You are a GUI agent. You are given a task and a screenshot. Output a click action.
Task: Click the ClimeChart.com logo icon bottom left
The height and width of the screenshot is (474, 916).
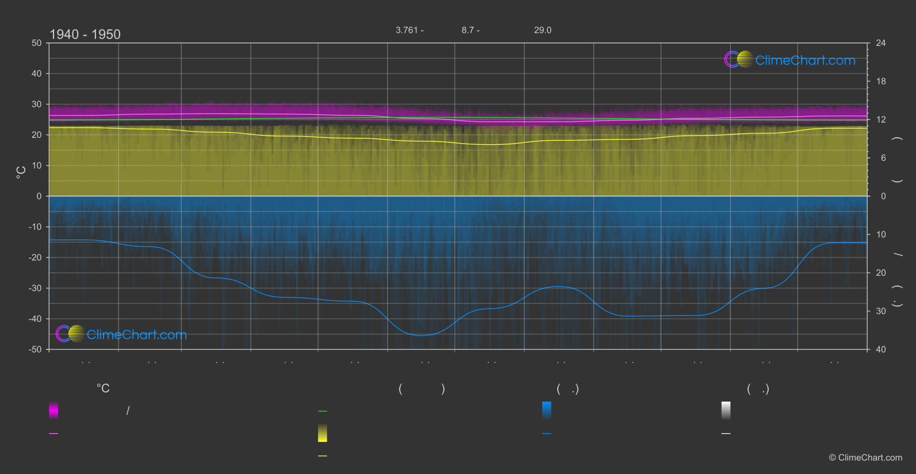coord(70,334)
